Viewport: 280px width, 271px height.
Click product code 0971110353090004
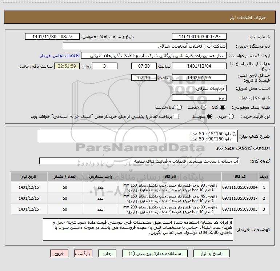(x=240, y=187)
